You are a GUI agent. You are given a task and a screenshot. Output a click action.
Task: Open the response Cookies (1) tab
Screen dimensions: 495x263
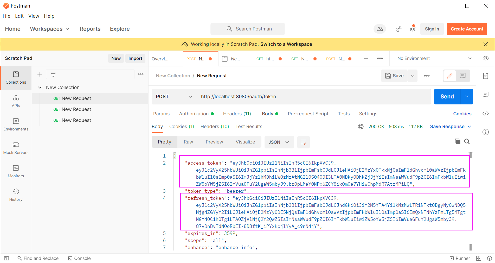(x=182, y=127)
